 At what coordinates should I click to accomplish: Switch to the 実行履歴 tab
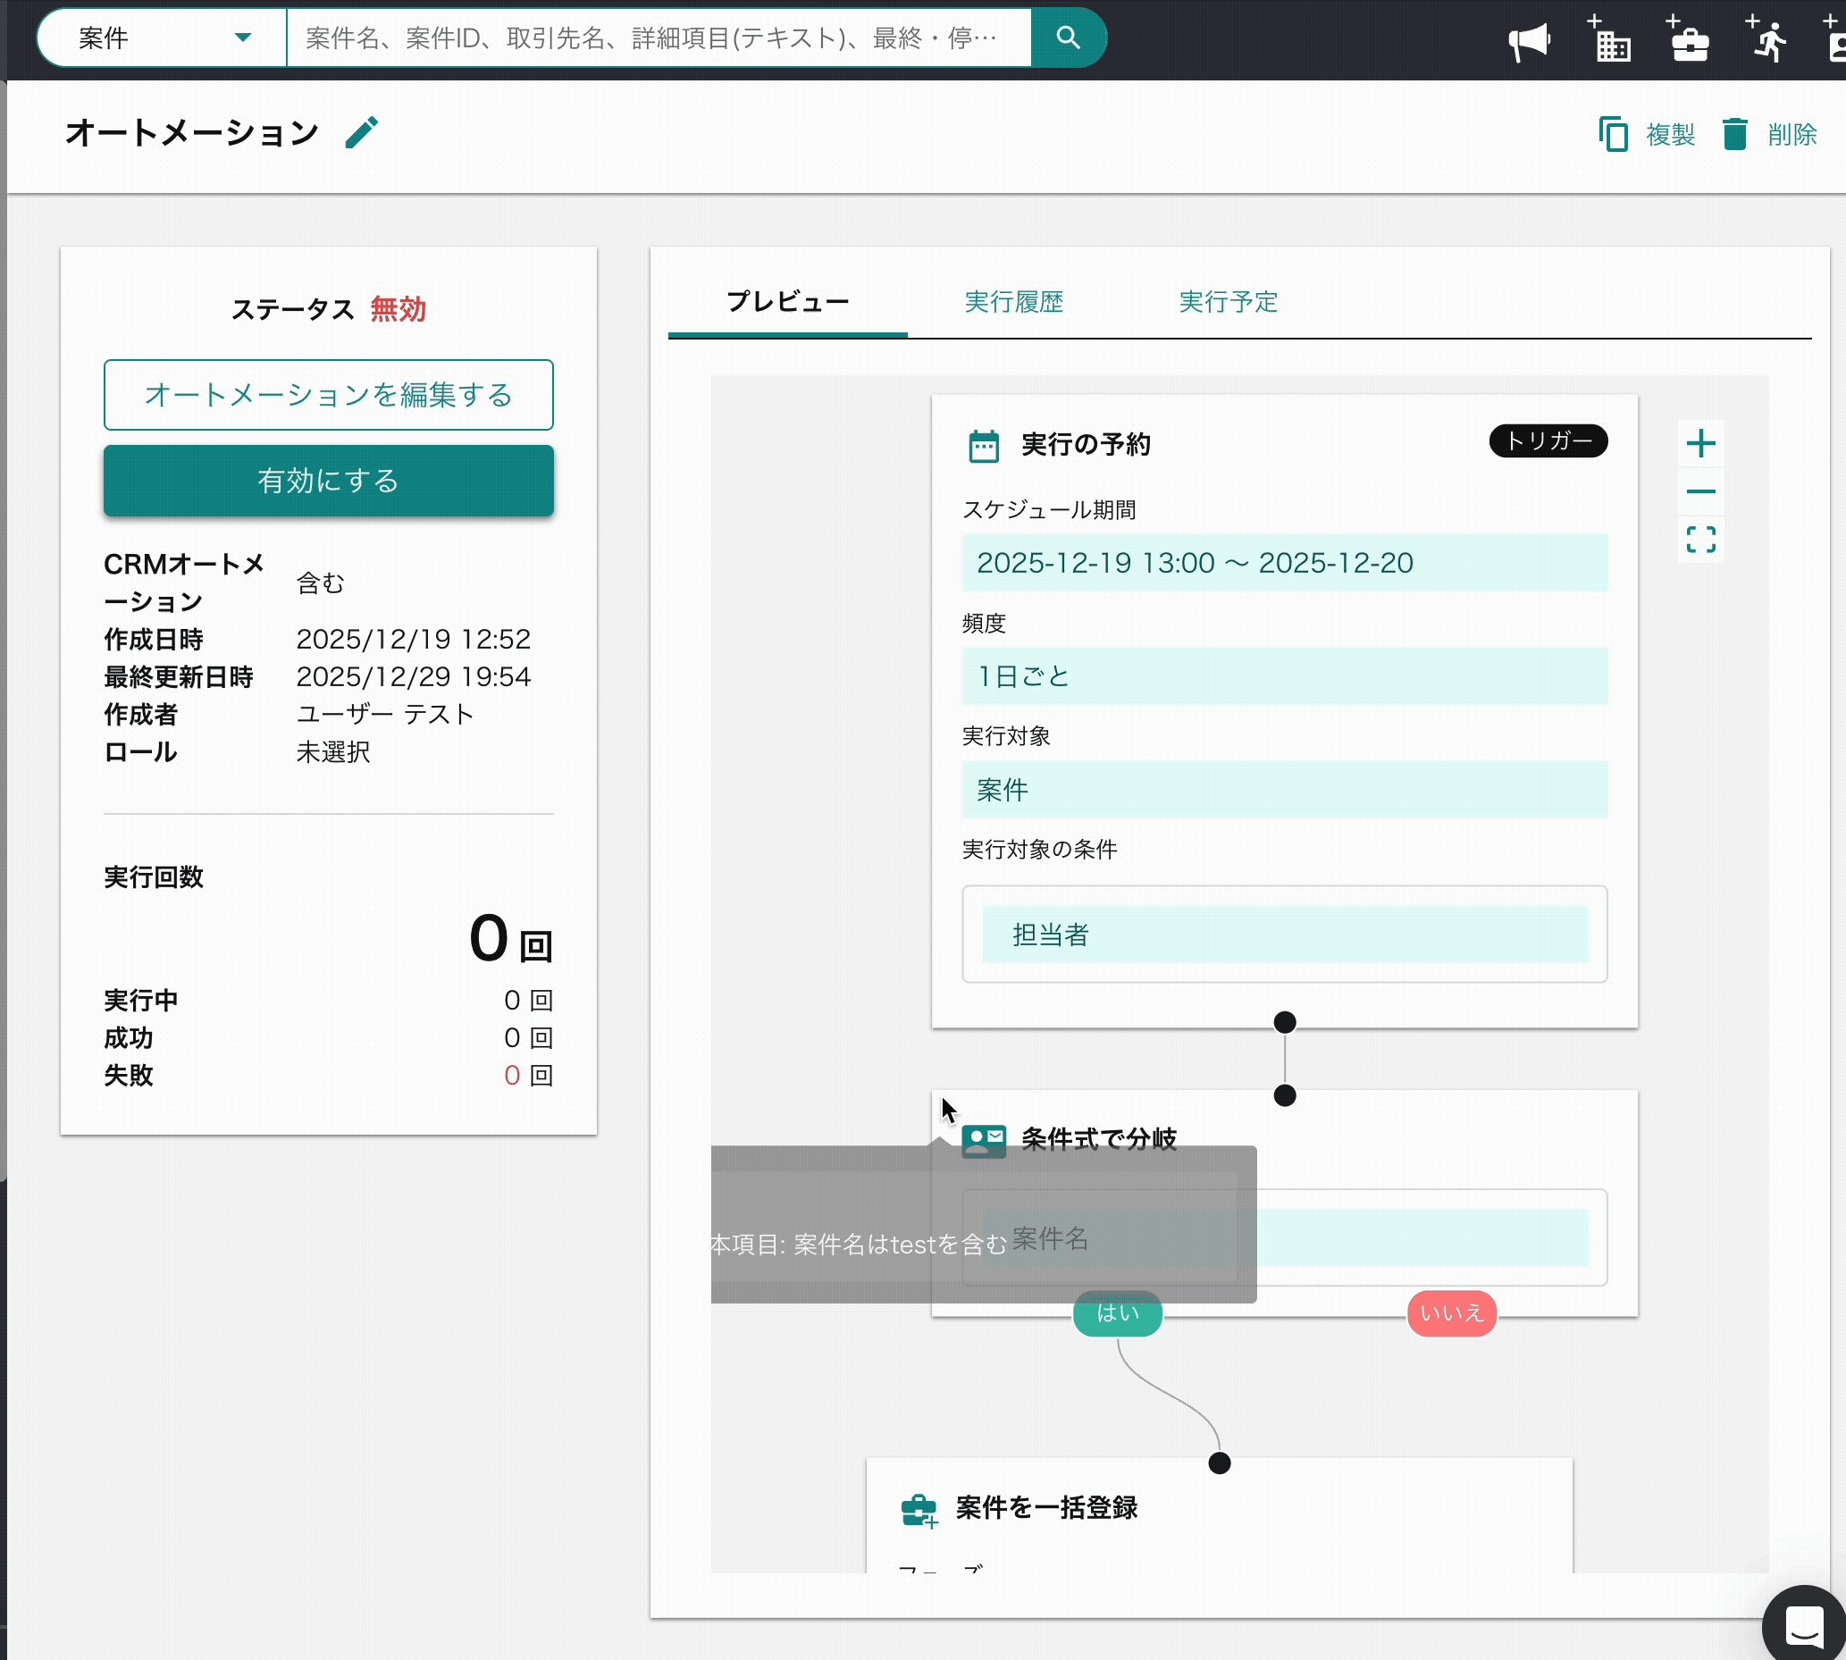coord(1013,302)
